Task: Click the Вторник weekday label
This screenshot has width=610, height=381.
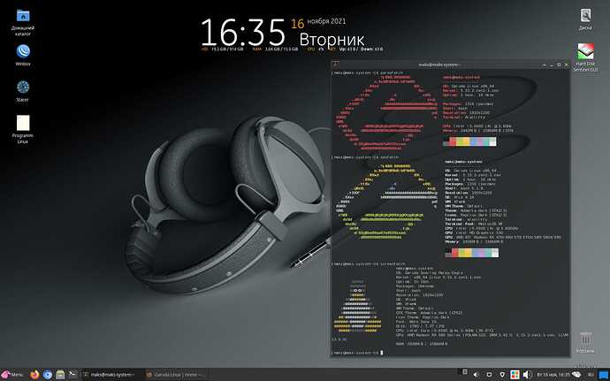Action: point(332,40)
